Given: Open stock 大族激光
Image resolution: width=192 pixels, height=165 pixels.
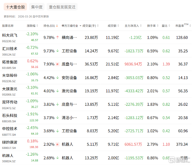Looking at the screenshot, I should 10,89.
